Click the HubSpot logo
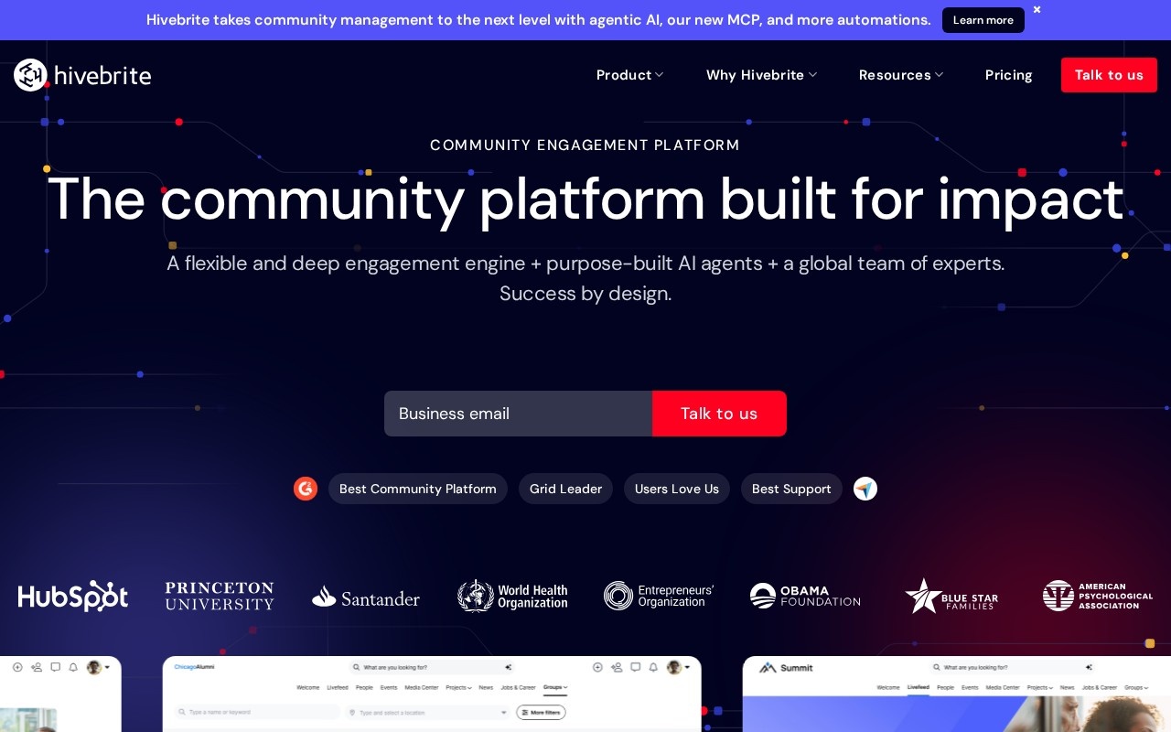This screenshot has height=732, width=1171. [73, 596]
